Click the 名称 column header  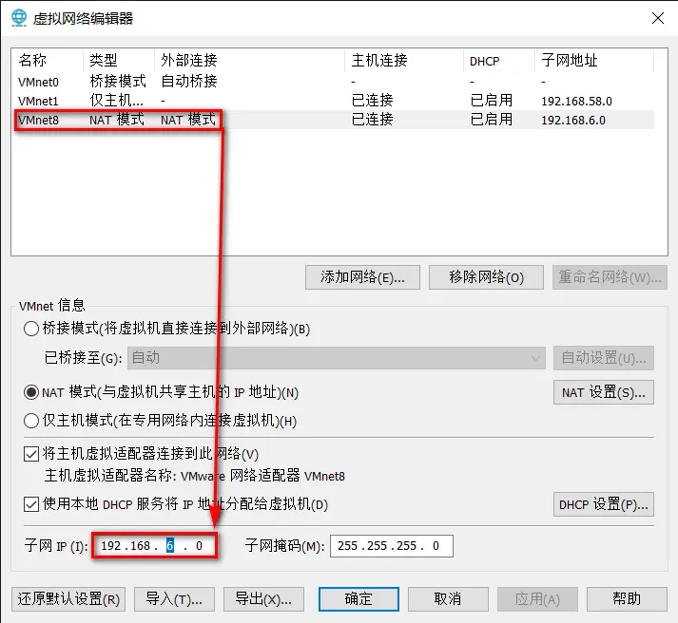[x=48, y=60]
